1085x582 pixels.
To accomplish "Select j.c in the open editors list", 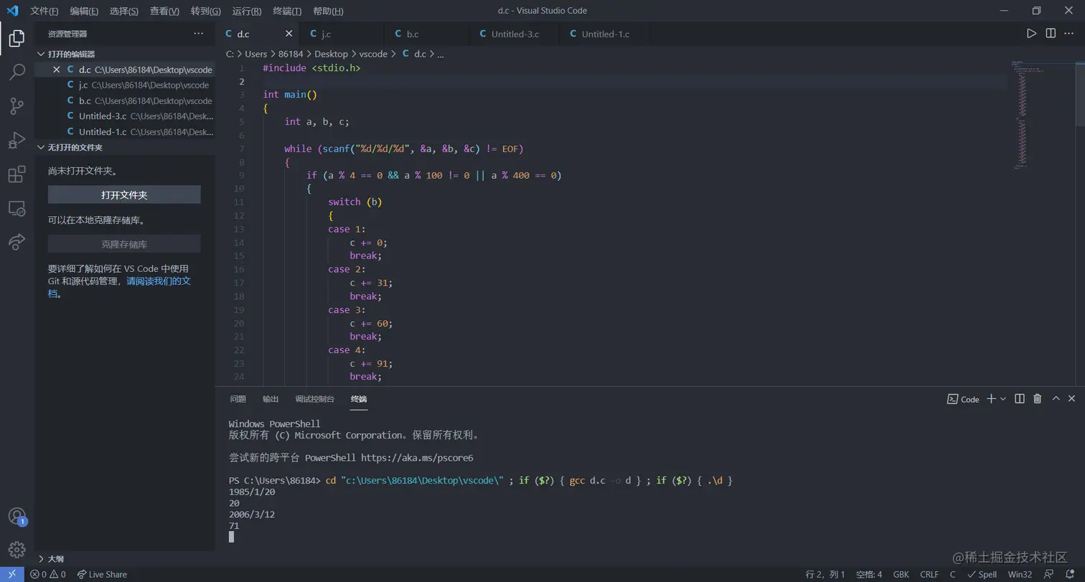I will 125,85.
